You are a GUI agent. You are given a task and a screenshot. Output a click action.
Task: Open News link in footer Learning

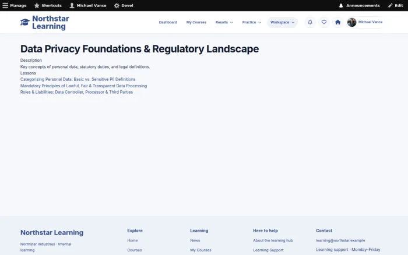pyautogui.click(x=195, y=240)
